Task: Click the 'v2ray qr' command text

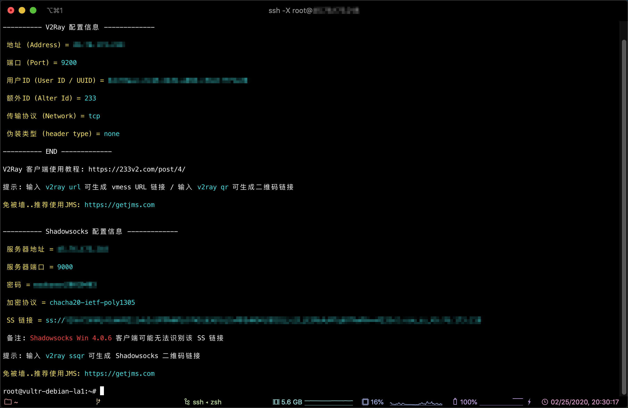Action: point(213,187)
